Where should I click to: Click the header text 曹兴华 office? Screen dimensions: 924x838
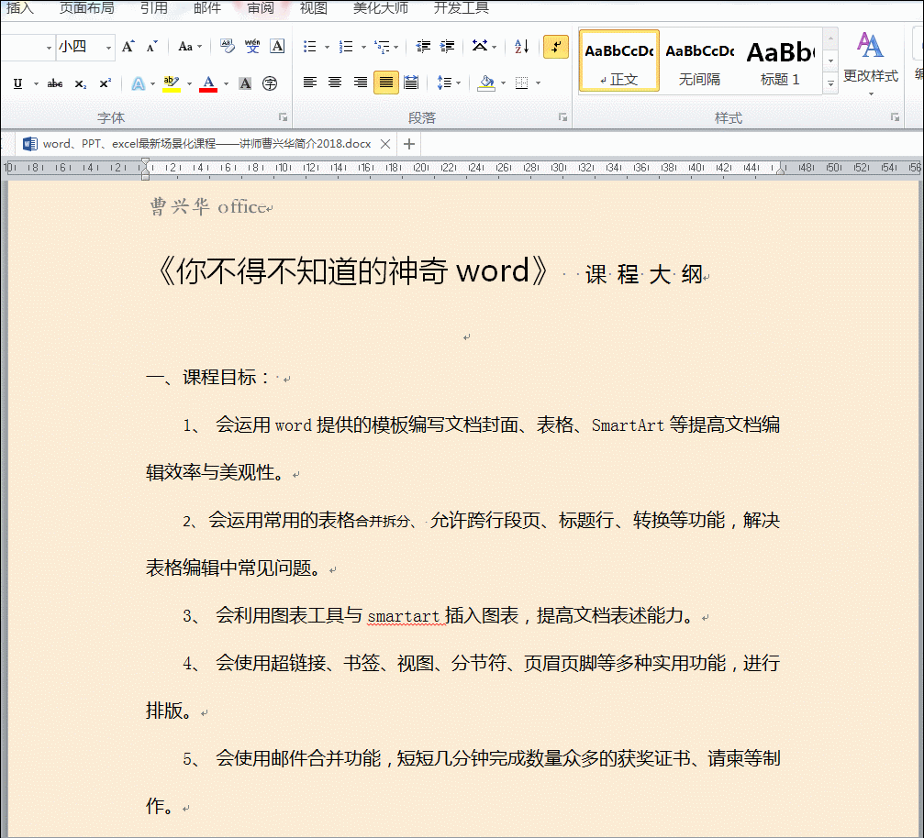pyautogui.click(x=208, y=206)
